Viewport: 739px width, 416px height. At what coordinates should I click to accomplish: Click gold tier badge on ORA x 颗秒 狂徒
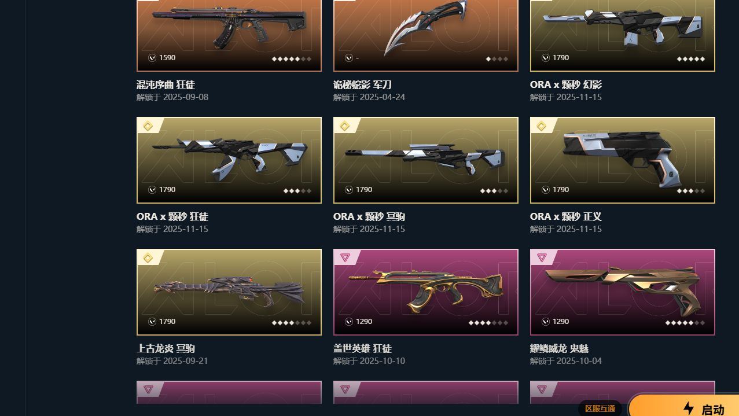pyautogui.click(x=148, y=126)
